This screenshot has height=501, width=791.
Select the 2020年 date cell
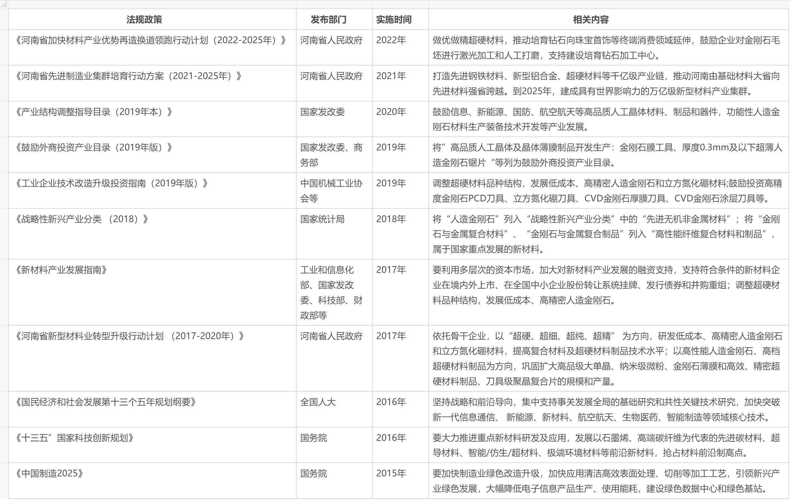pos(401,119)
